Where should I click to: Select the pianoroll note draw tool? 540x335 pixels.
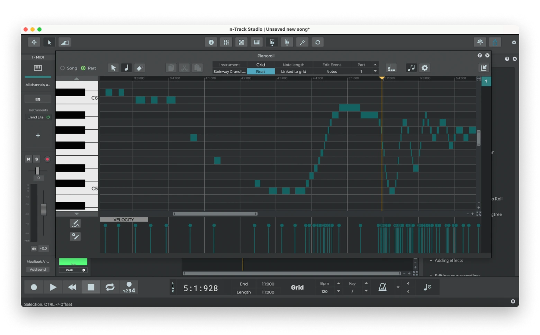(x=126, y=68)
